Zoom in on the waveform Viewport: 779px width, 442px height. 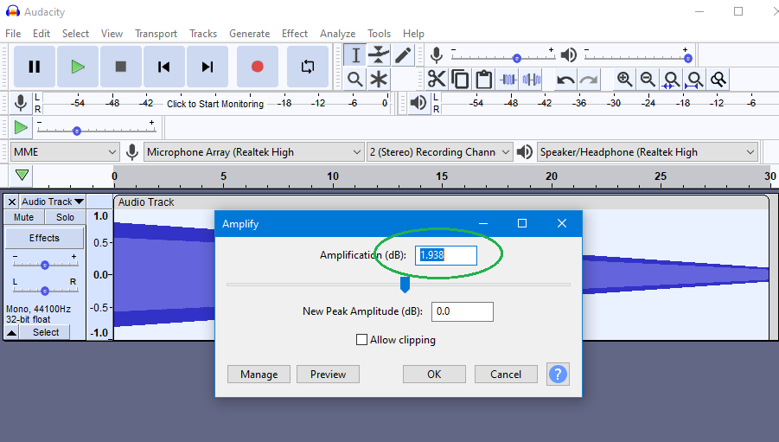(624, 79)
